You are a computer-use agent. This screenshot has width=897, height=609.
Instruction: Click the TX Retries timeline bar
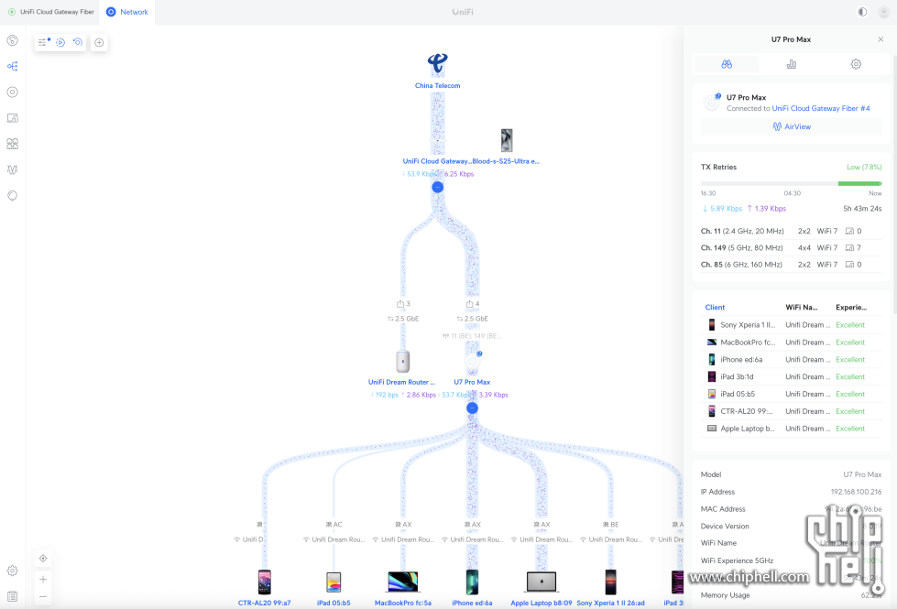click(x=791, y=183)
